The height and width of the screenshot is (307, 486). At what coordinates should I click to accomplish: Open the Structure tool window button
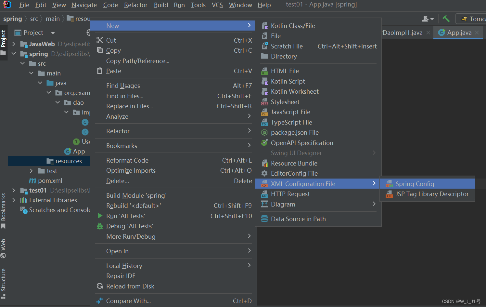(4, 283)
